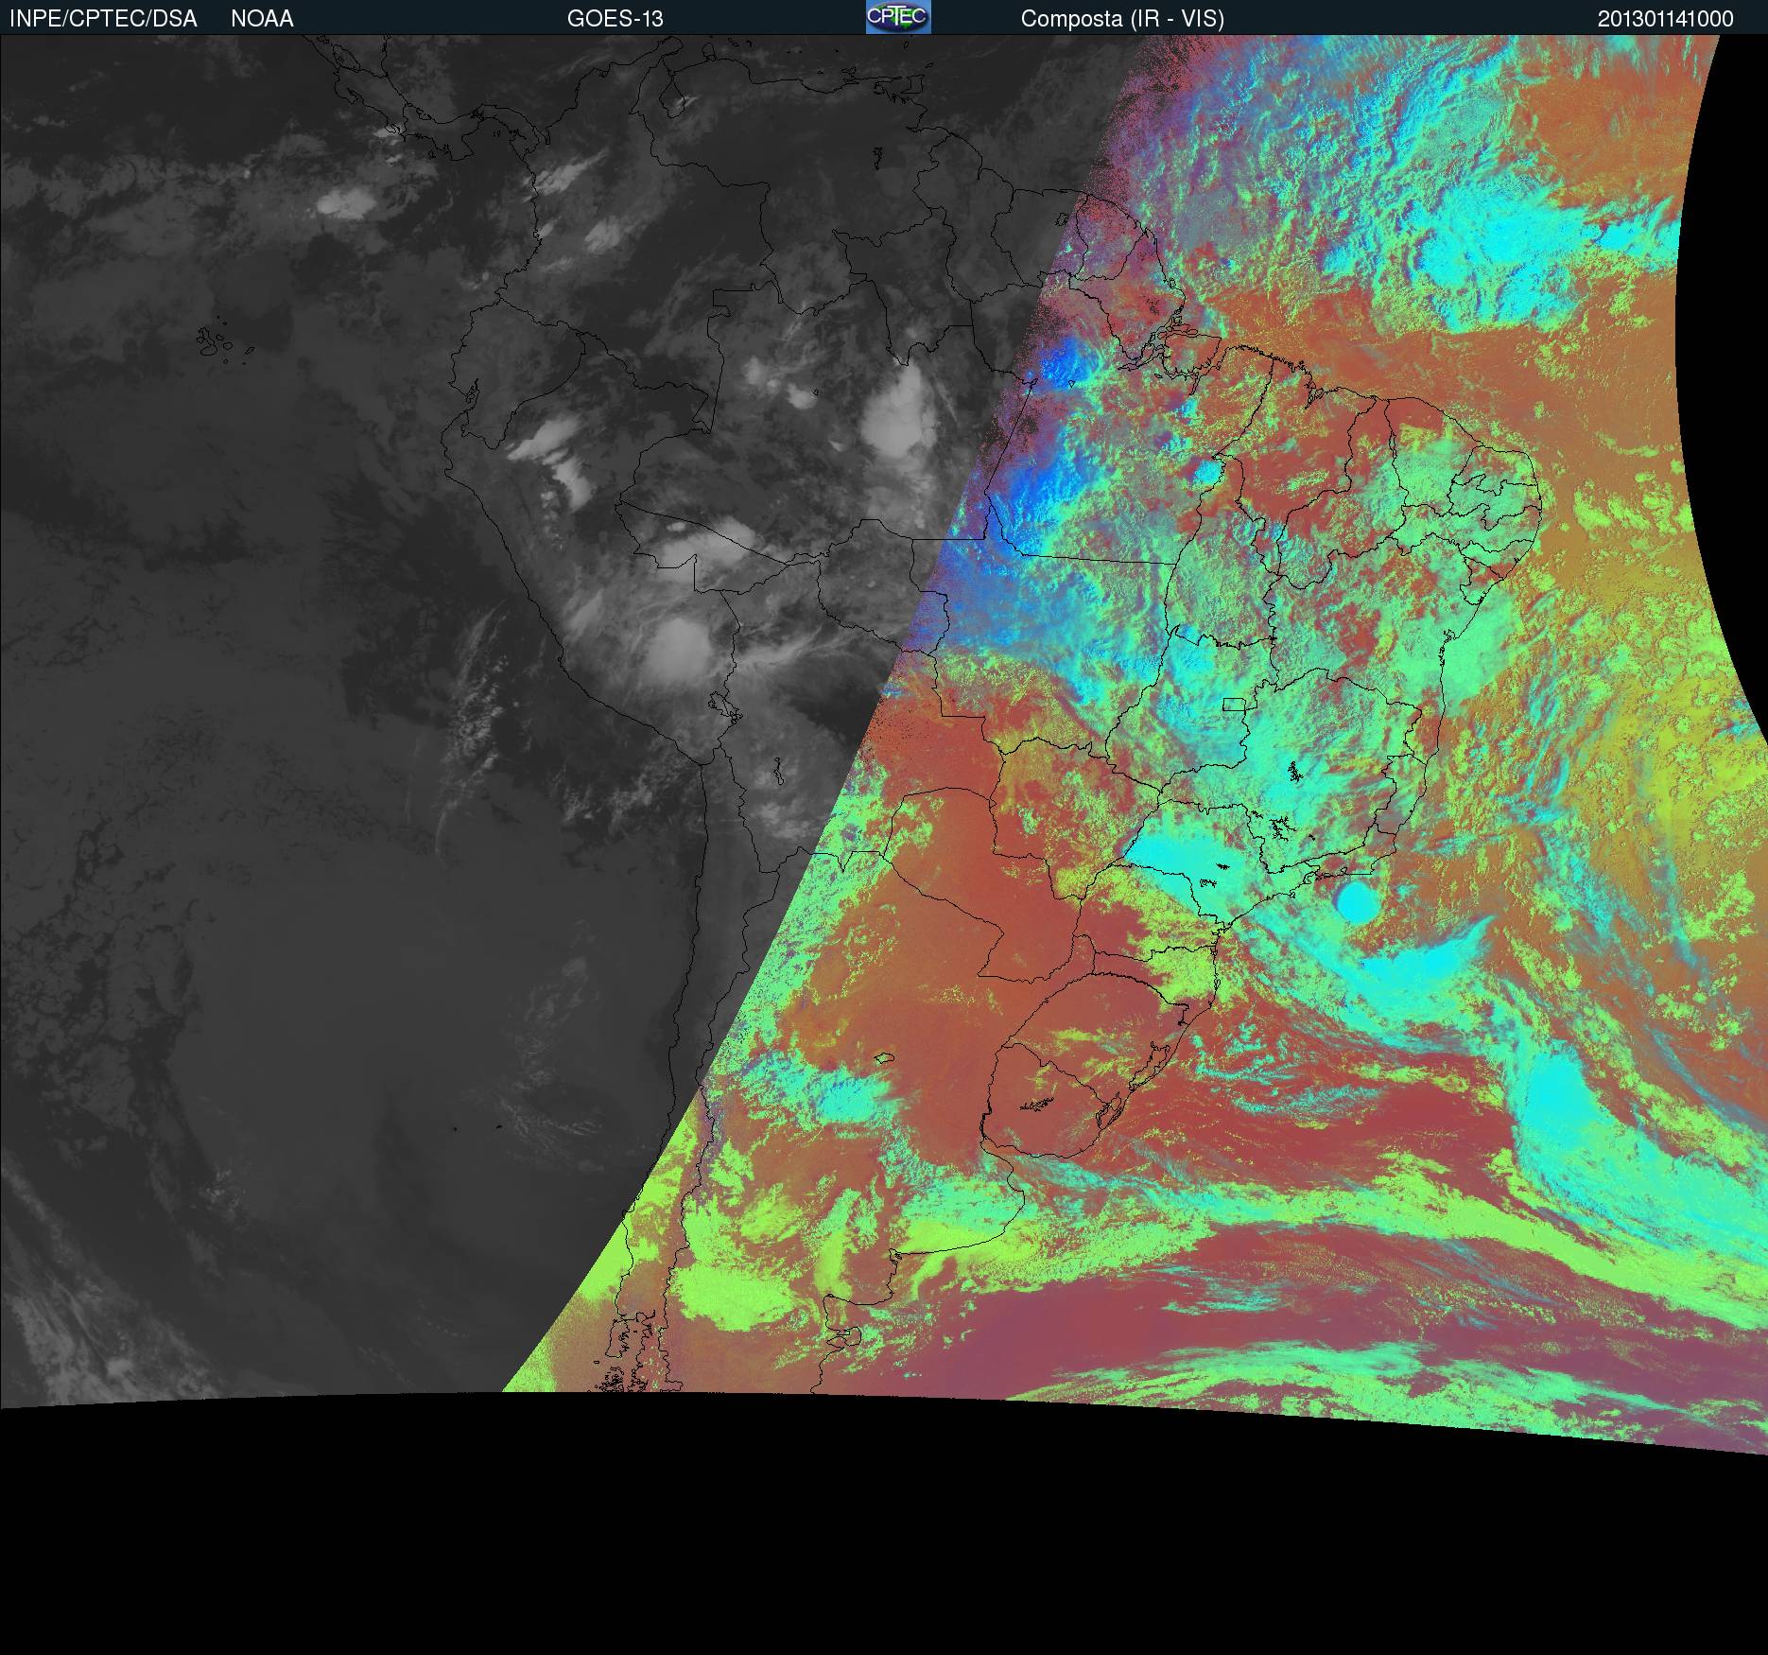Click the Composta (IR - VIS) title
1768x1655 pixels.
[1121, 19]
